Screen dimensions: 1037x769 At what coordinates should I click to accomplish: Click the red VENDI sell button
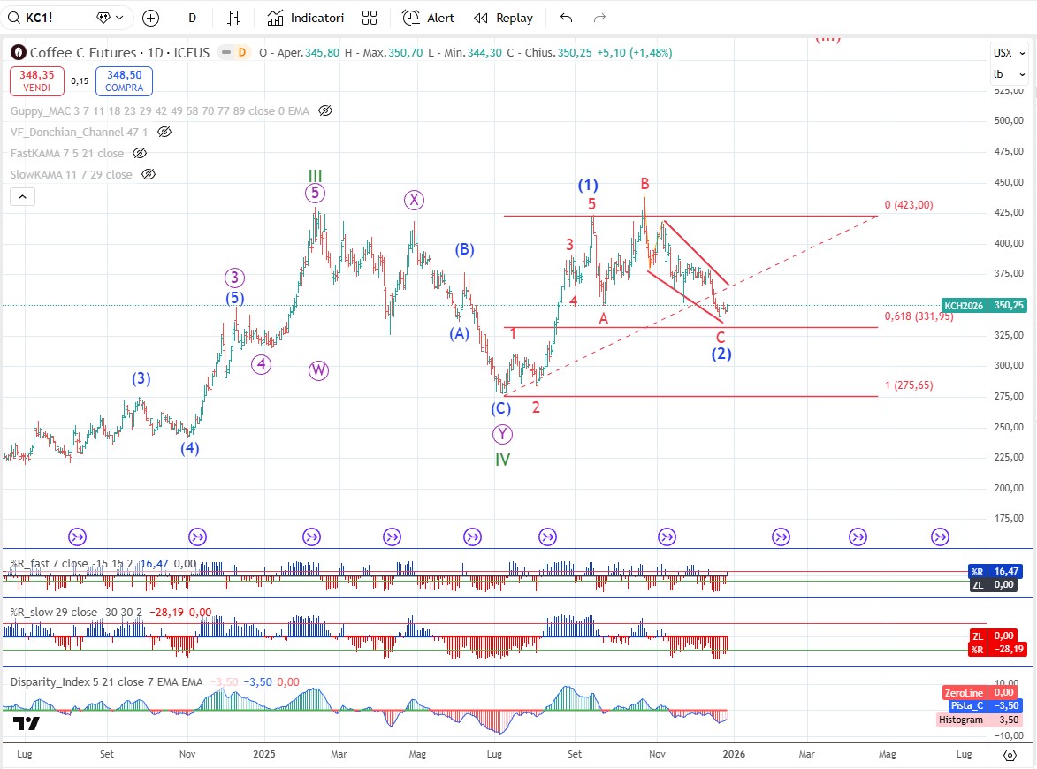pos(37,81)
